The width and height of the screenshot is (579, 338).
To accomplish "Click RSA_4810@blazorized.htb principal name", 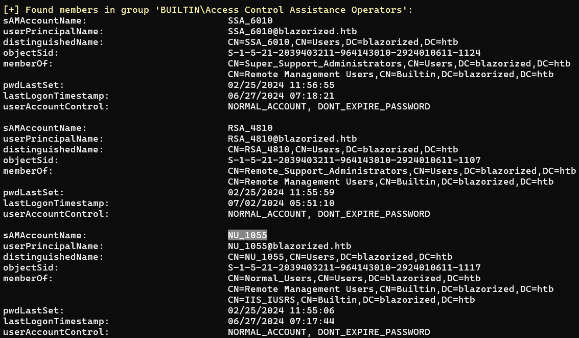I will tap(292, 139).
